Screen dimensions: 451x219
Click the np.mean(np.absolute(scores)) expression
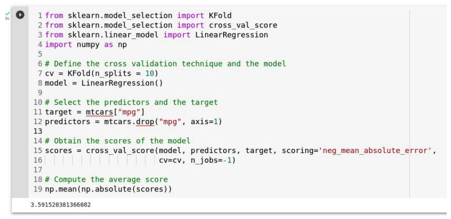(108, 190)
